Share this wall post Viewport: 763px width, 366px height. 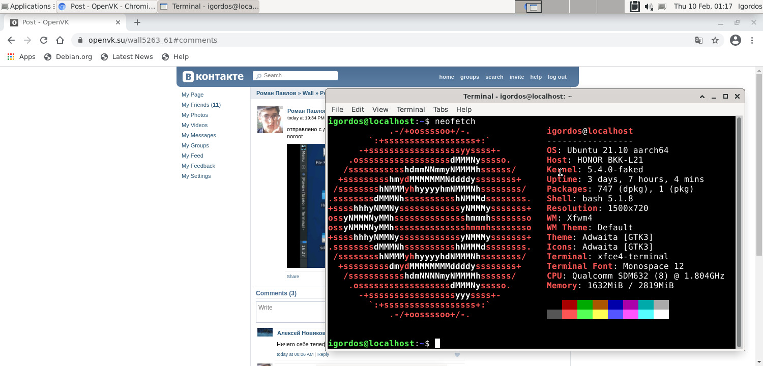tap(293, 277)
